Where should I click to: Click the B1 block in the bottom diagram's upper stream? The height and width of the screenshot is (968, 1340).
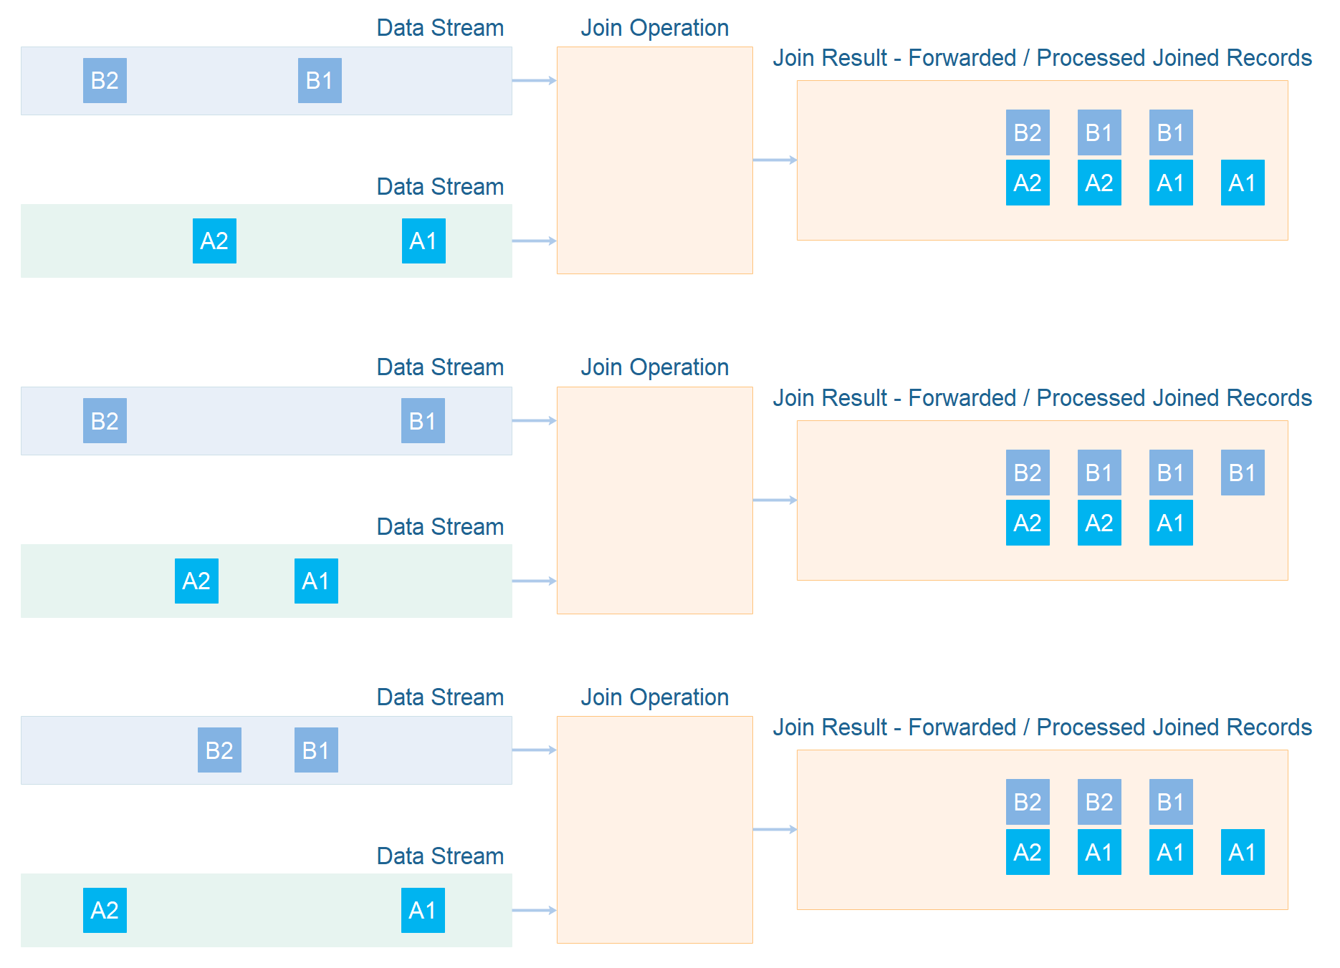pyautogui.click(x=316, y=750)
